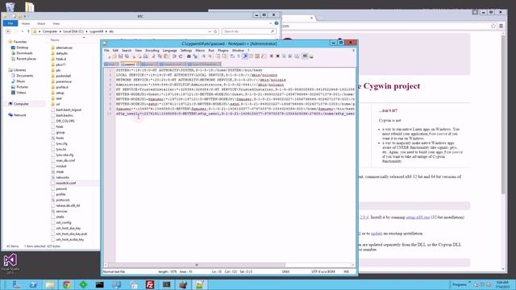The width and height of the screenshot is (516, 290).
Task: Open the View ribbon tab in Explorer
Action: (x=56, y=23)
